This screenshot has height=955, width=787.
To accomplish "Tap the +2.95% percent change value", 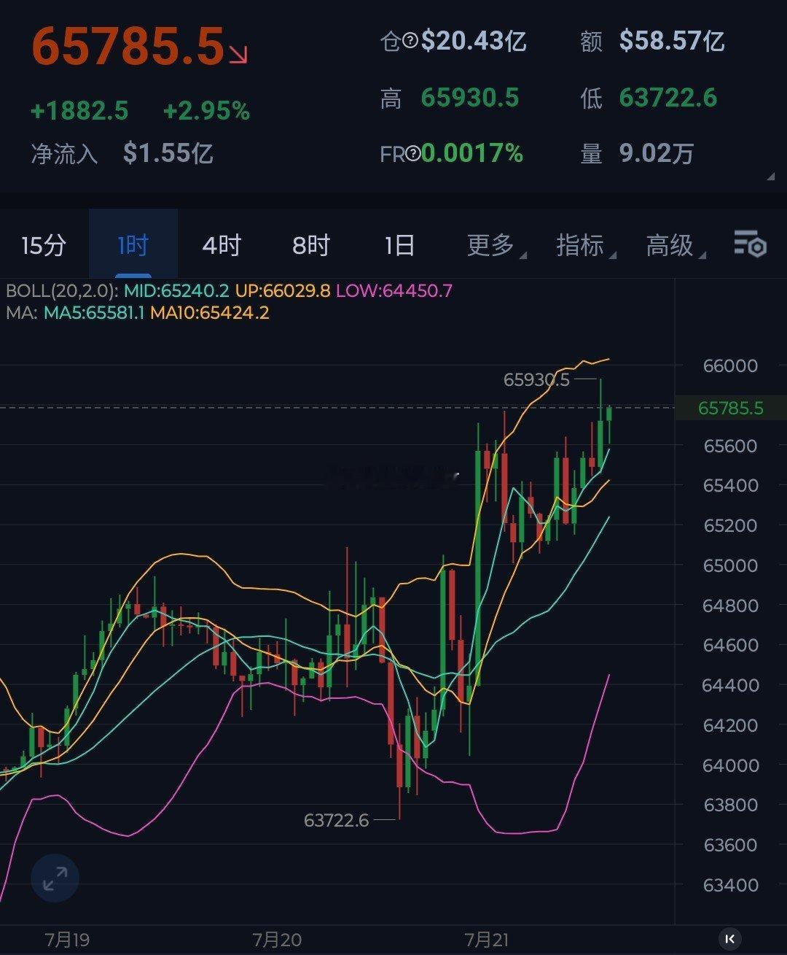I will [206, 111].
